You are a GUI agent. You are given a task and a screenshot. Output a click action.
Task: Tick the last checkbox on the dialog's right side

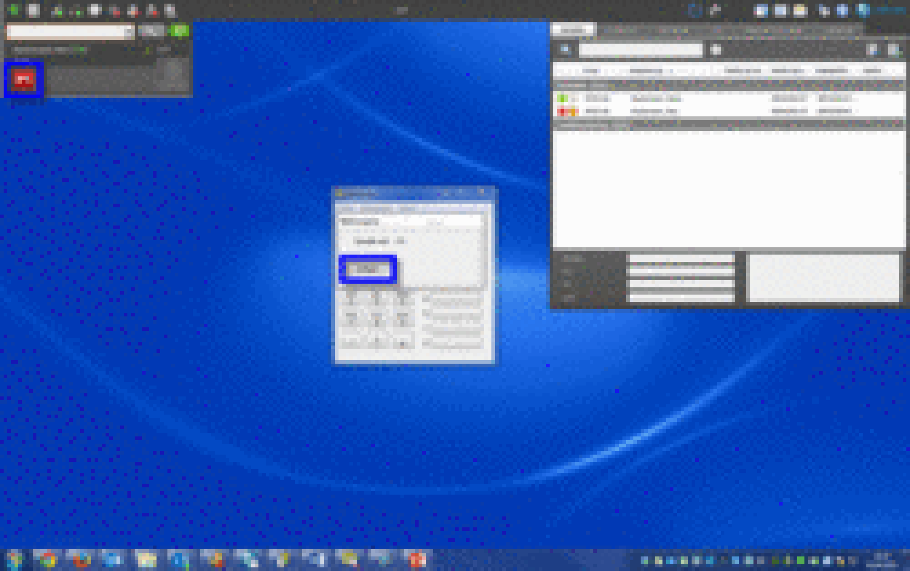(x=426, y=344)
